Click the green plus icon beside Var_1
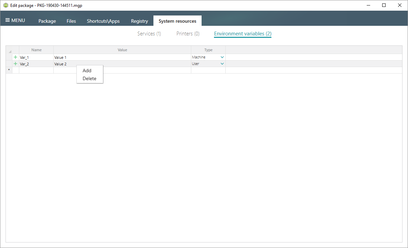The height and width of the screenshot is (248, 408). point(15,57)
